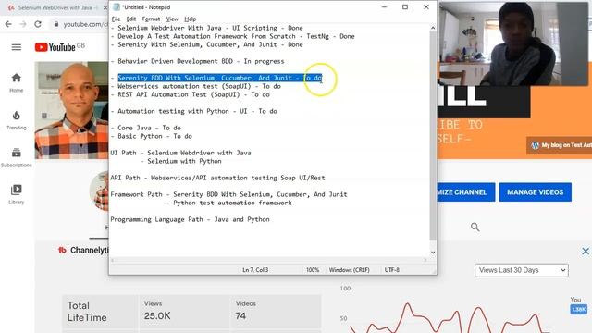Click 'UI Path - Selenium Webdriver with Java' line
Image resolution: width=592 pixels, height=333 pixels.
[x=180, y=153]
